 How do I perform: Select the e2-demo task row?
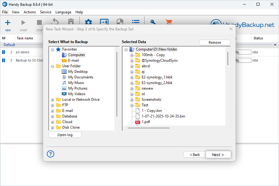pos(22,52)
